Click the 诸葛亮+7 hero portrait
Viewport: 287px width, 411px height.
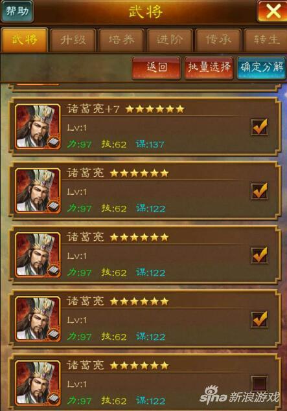[38, 127]
